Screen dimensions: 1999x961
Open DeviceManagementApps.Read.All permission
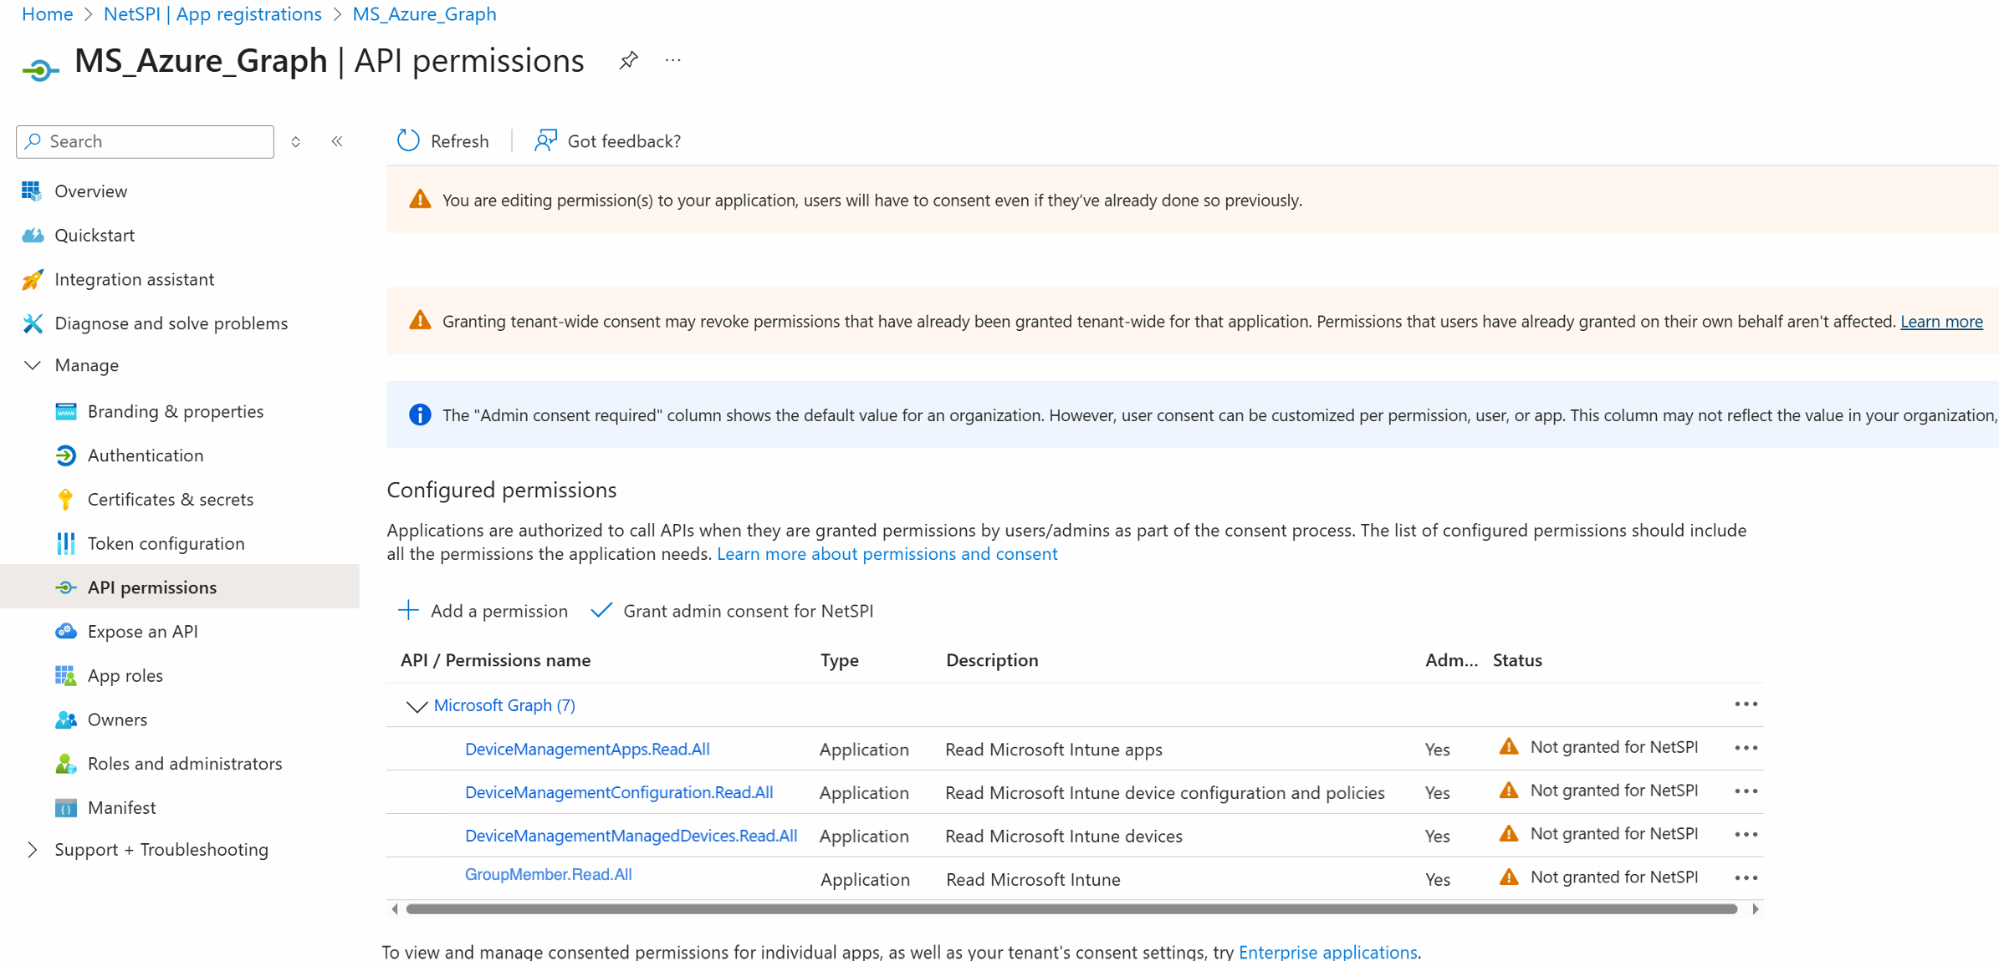[x=587, y=749]
